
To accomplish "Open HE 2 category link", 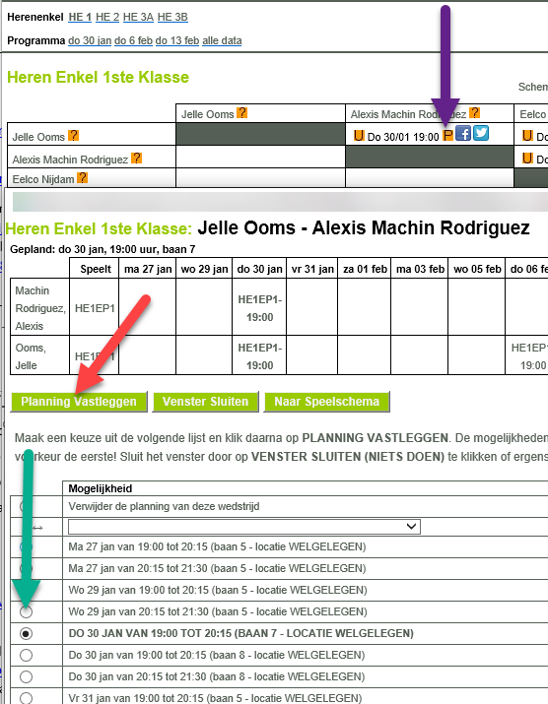I will click(x=107, y=17).
